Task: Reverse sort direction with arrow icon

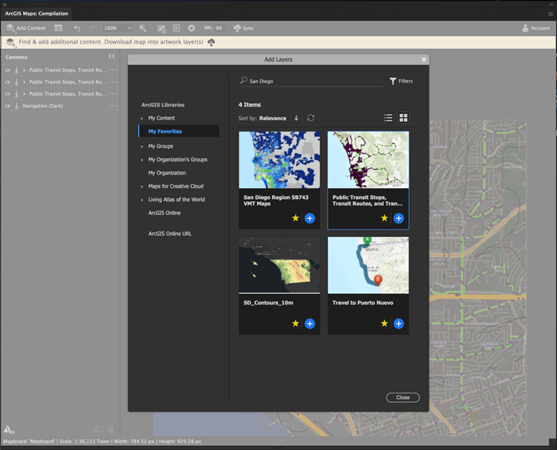Action: click(296, 118)
